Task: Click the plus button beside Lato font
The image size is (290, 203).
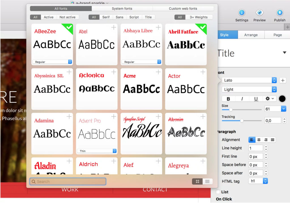Action: tap(283, 81)
